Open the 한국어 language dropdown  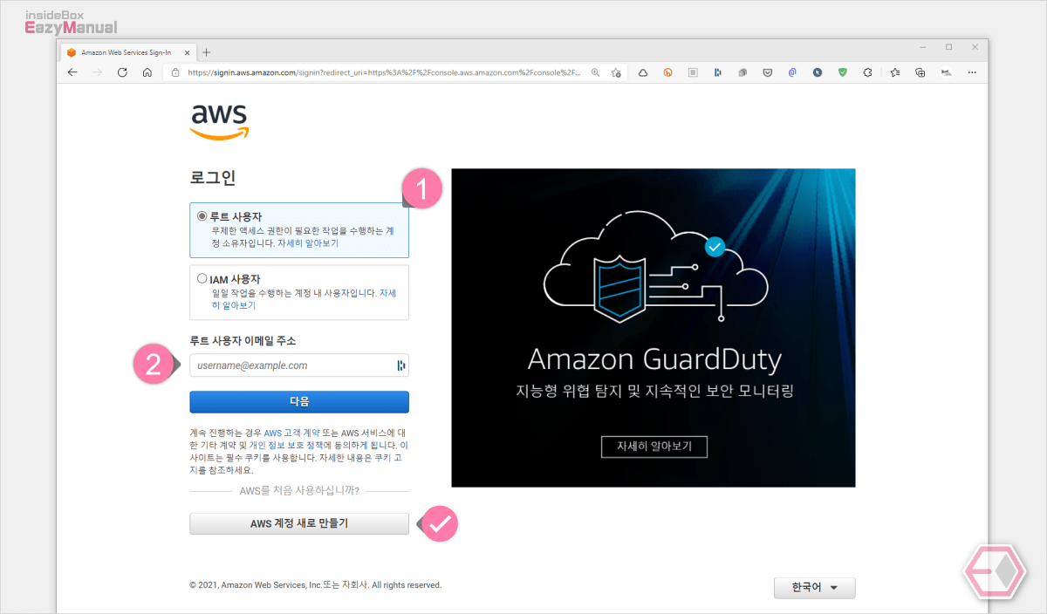814,588
